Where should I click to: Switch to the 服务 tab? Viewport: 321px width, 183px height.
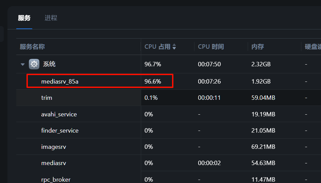(x=24, y=18)
